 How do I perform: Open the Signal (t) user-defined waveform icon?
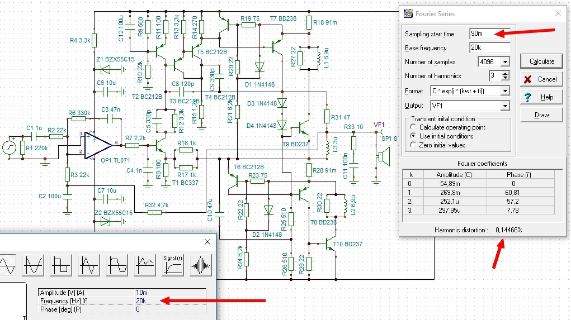173,265
